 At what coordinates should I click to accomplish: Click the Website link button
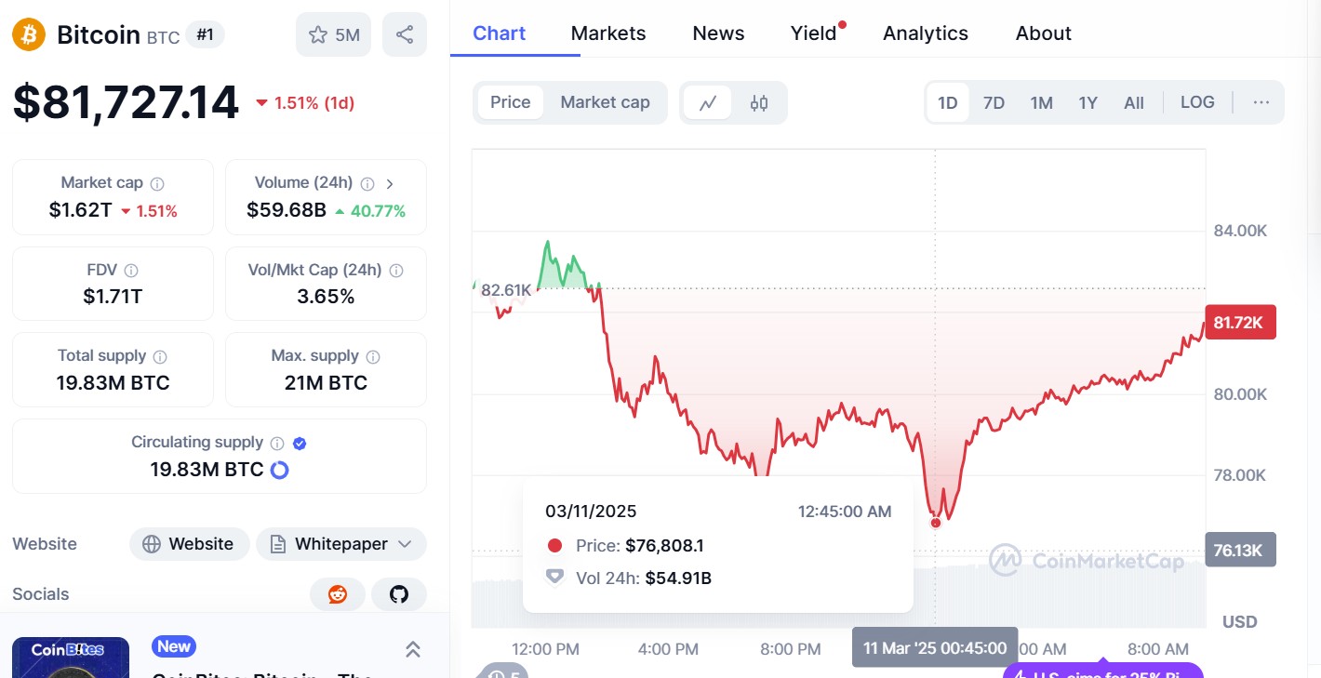coord(189,544)
